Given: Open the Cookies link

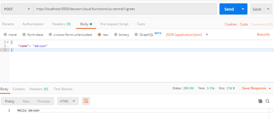Looking at the screenshot, I should [x=231, y=24].
